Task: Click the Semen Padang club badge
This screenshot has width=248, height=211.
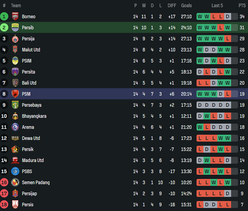Action: coord(15,182)
